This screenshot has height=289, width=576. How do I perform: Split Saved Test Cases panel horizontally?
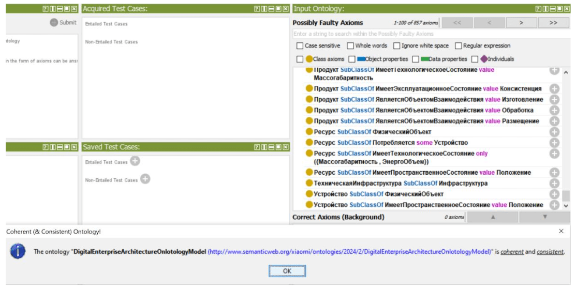coord(272,147)
